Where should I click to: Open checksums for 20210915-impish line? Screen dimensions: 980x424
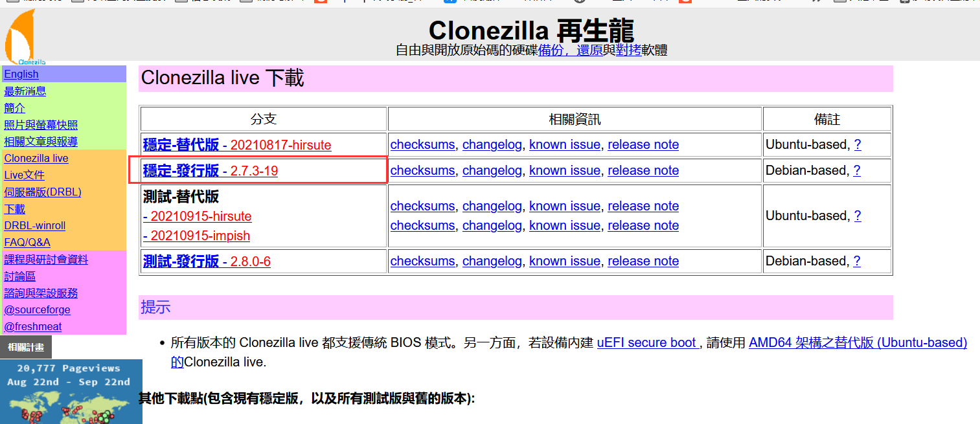(x=422, y=226)
